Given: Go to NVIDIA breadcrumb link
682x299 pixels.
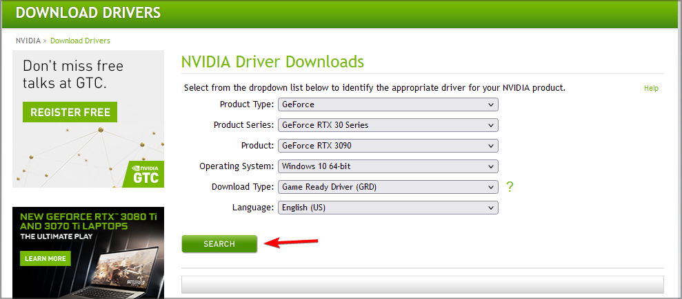Looking at the screenshot, I should coord(28,41).
